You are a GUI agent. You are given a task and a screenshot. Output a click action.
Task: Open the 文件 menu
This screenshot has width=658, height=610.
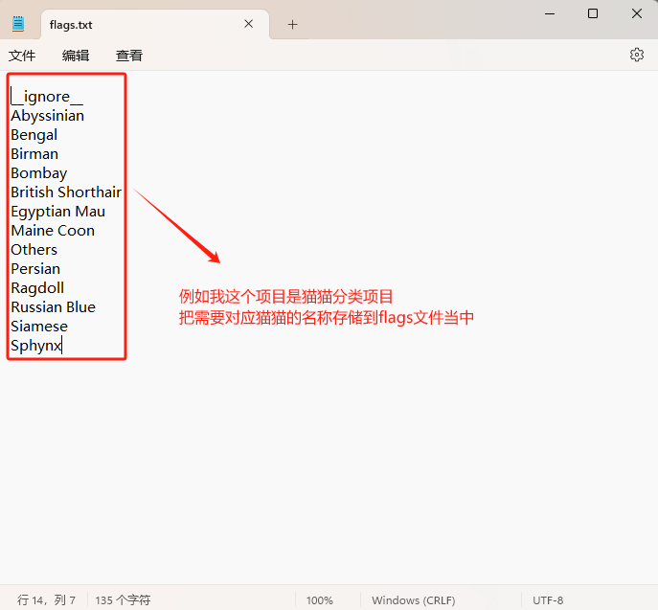tap(22, 56)
